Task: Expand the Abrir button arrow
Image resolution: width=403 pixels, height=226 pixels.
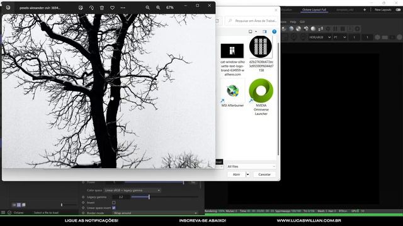Action: point(247,175)
